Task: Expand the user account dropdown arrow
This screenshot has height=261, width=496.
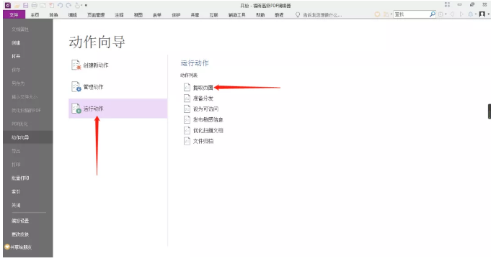Action: tap(488, 14)
